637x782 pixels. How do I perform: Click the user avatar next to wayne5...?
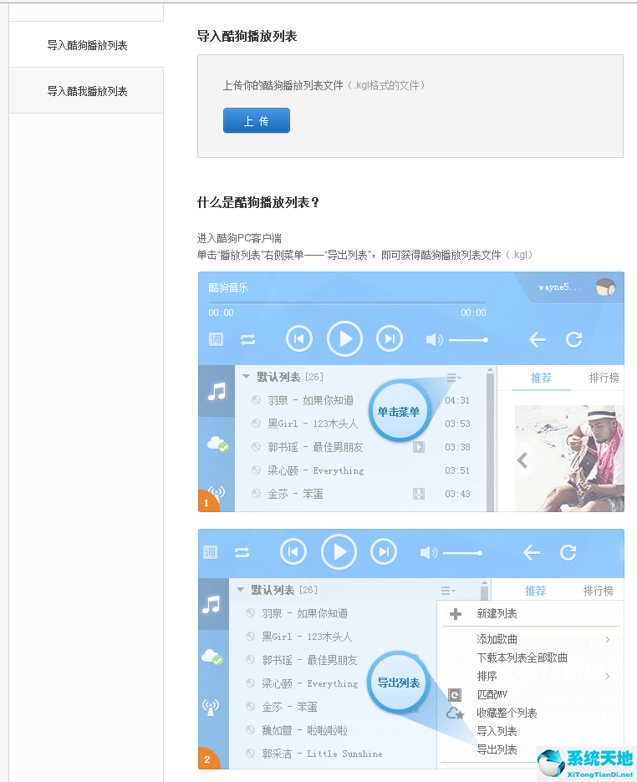pyautogui.click(x=605, y=287)
